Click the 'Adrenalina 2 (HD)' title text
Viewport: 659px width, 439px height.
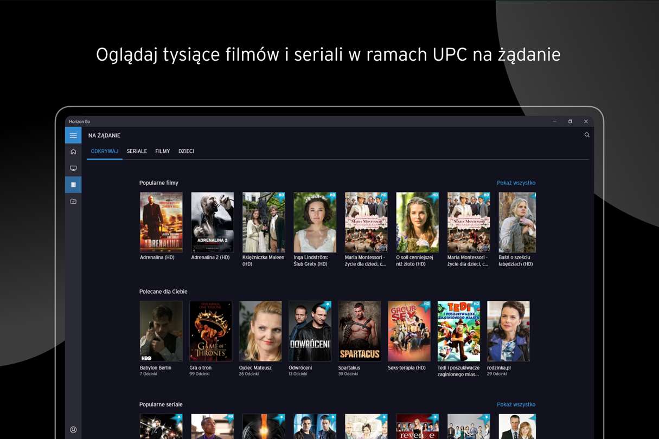[x=210, y=257]
